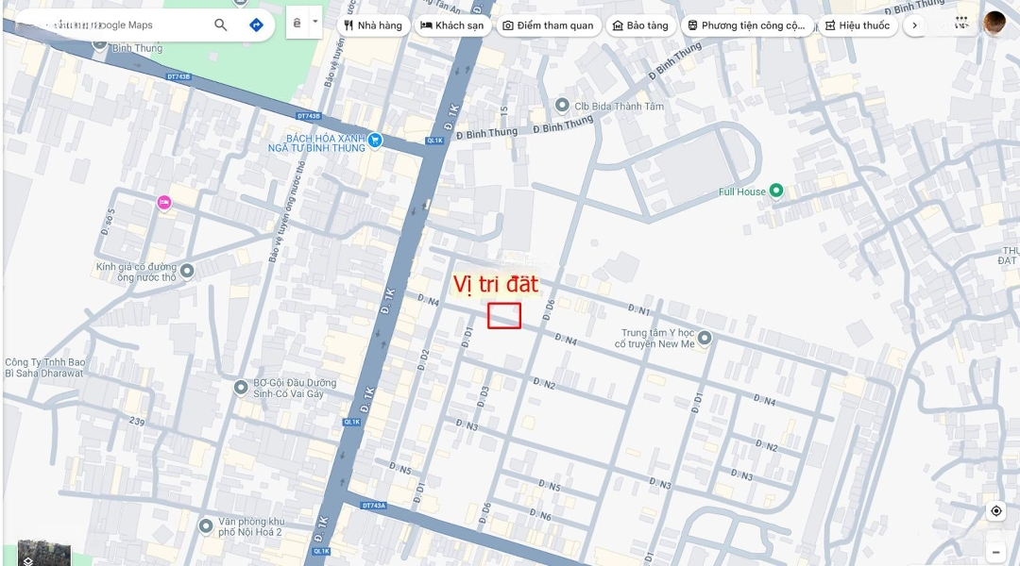Click the Văn phòng khu phố Nội Hoá 2 pin

[206, 525]
